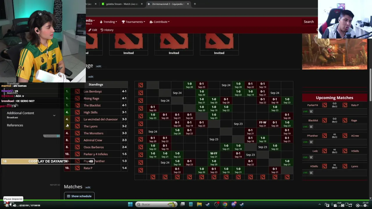The width and height of the screenshot is (372, 209).
Task: Click the Dota 2 logo next to Rising Rage
Action: [x=77, y=98]
